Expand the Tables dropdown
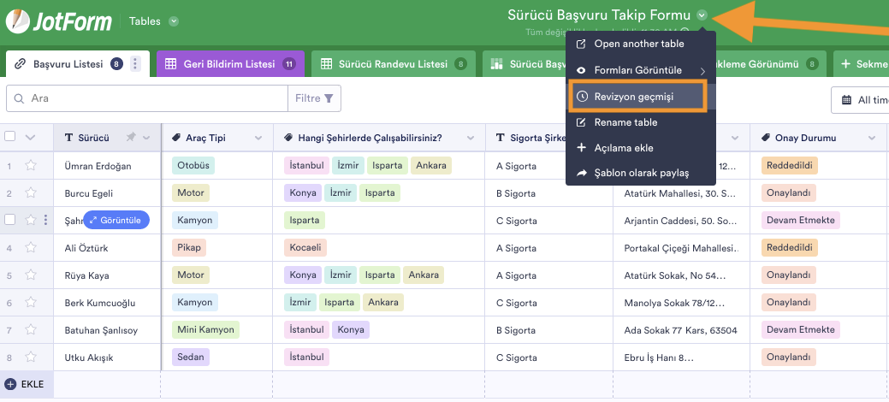The height and width of the screenshot is (402, 889). [x=174, y=21]
